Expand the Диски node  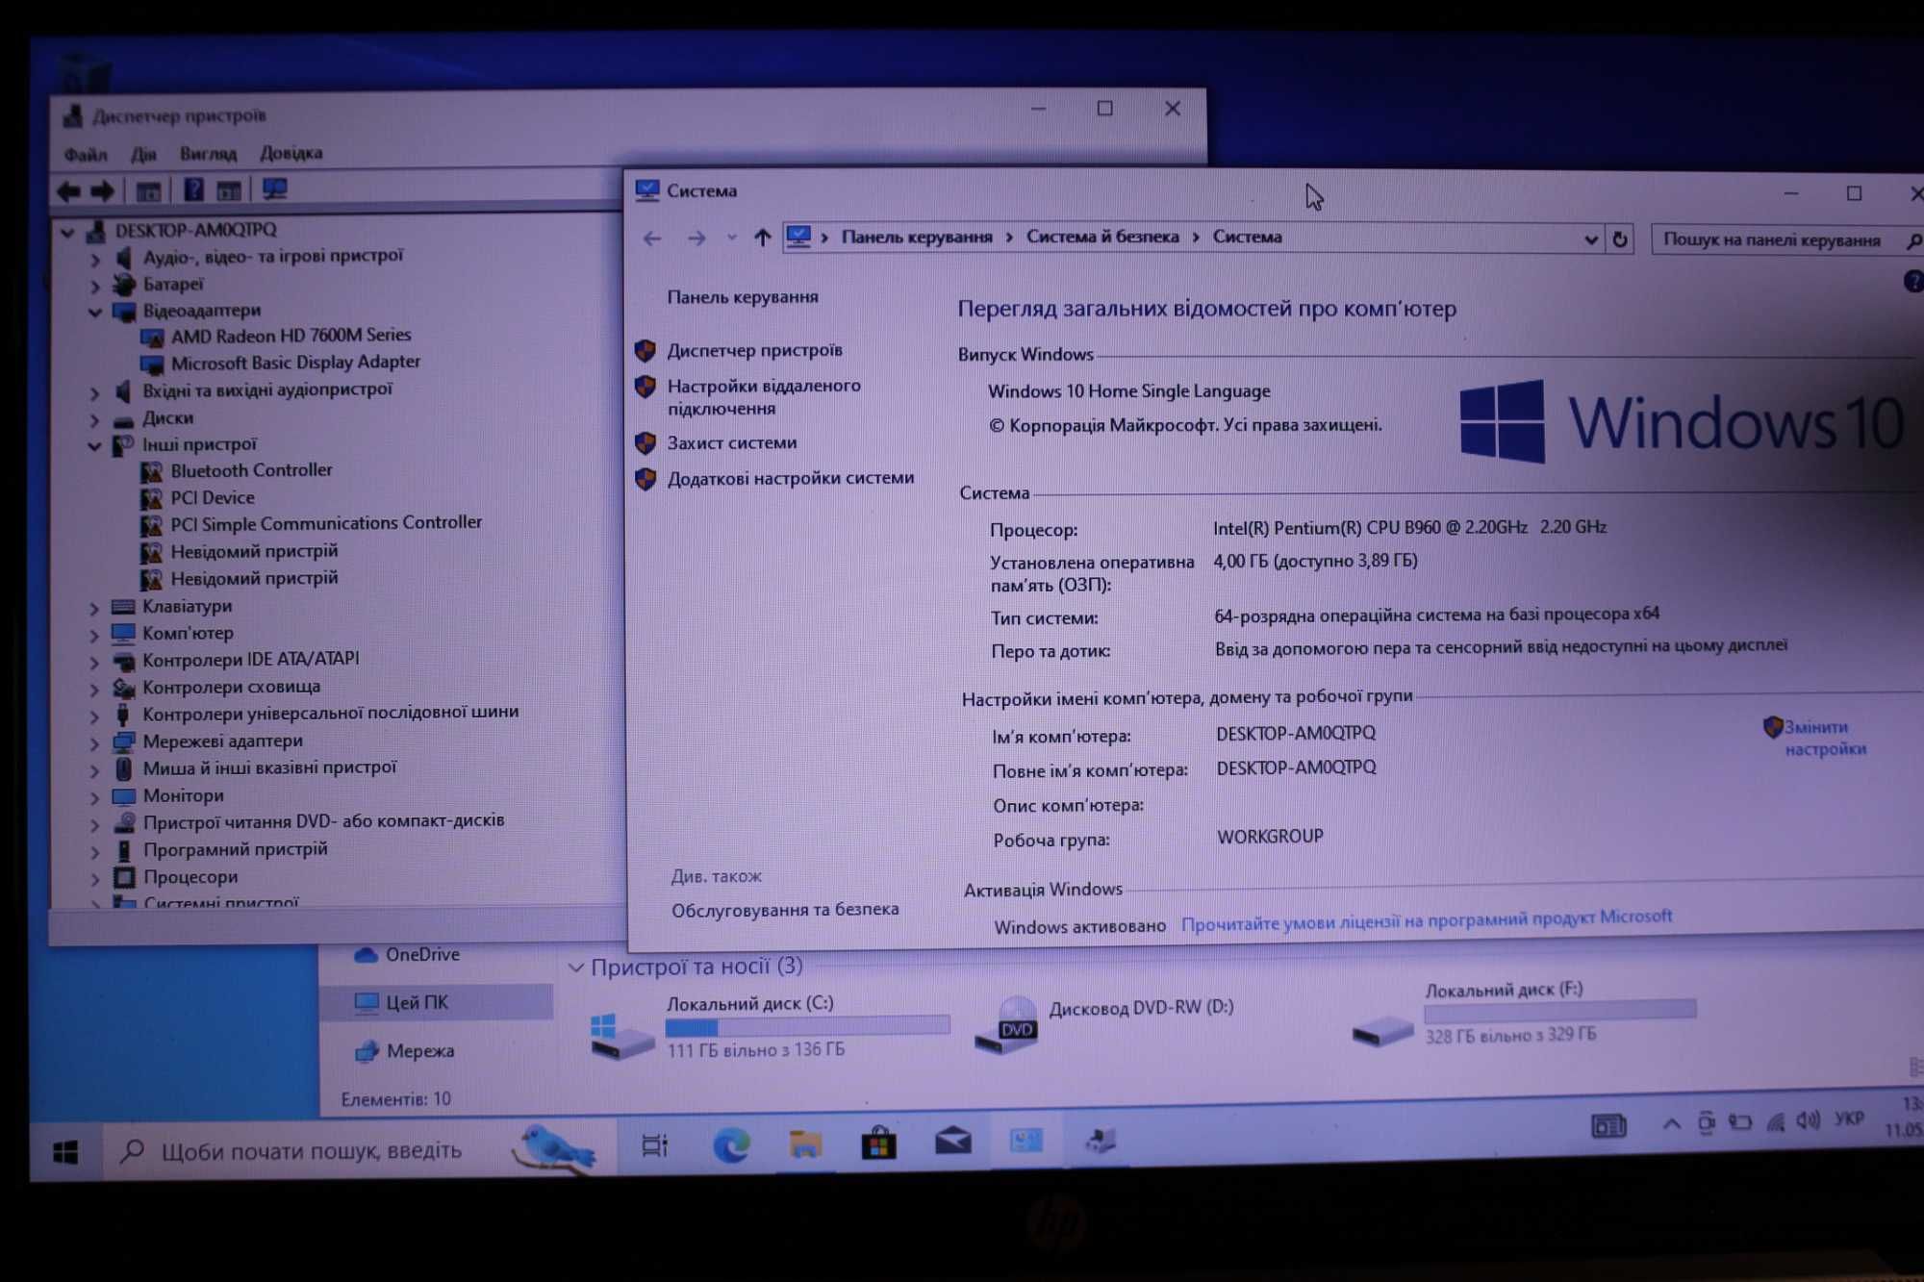(94, 419)
